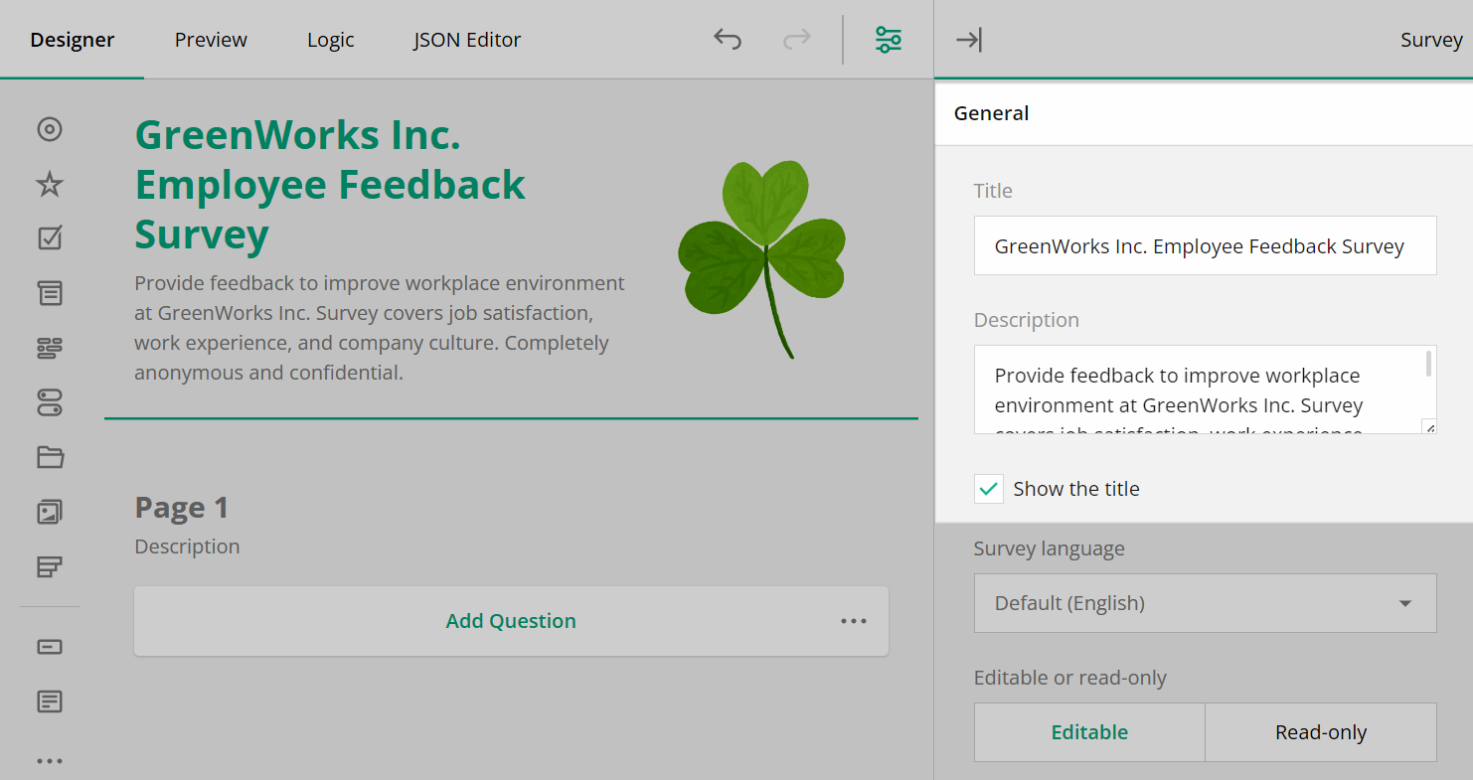Viewport: 1473px width, 780px height.
Task: Collapse the properties panel with the arrow icon
Action: click(969, 40)
